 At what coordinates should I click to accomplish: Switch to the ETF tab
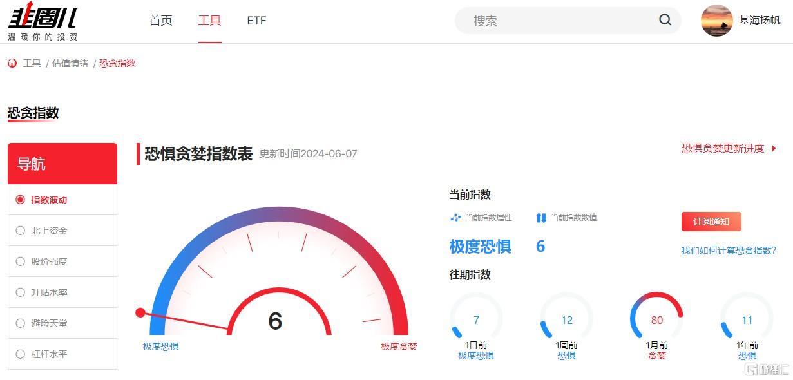256,21
